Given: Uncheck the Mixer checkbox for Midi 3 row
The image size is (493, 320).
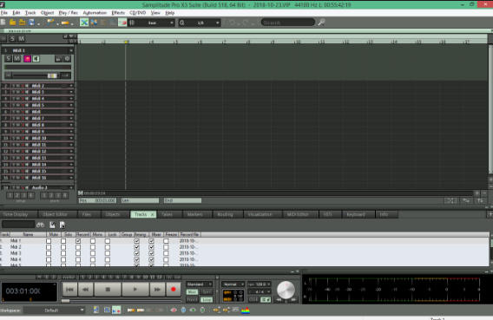Looking at the screenshot, I should [x=151, y=253].
